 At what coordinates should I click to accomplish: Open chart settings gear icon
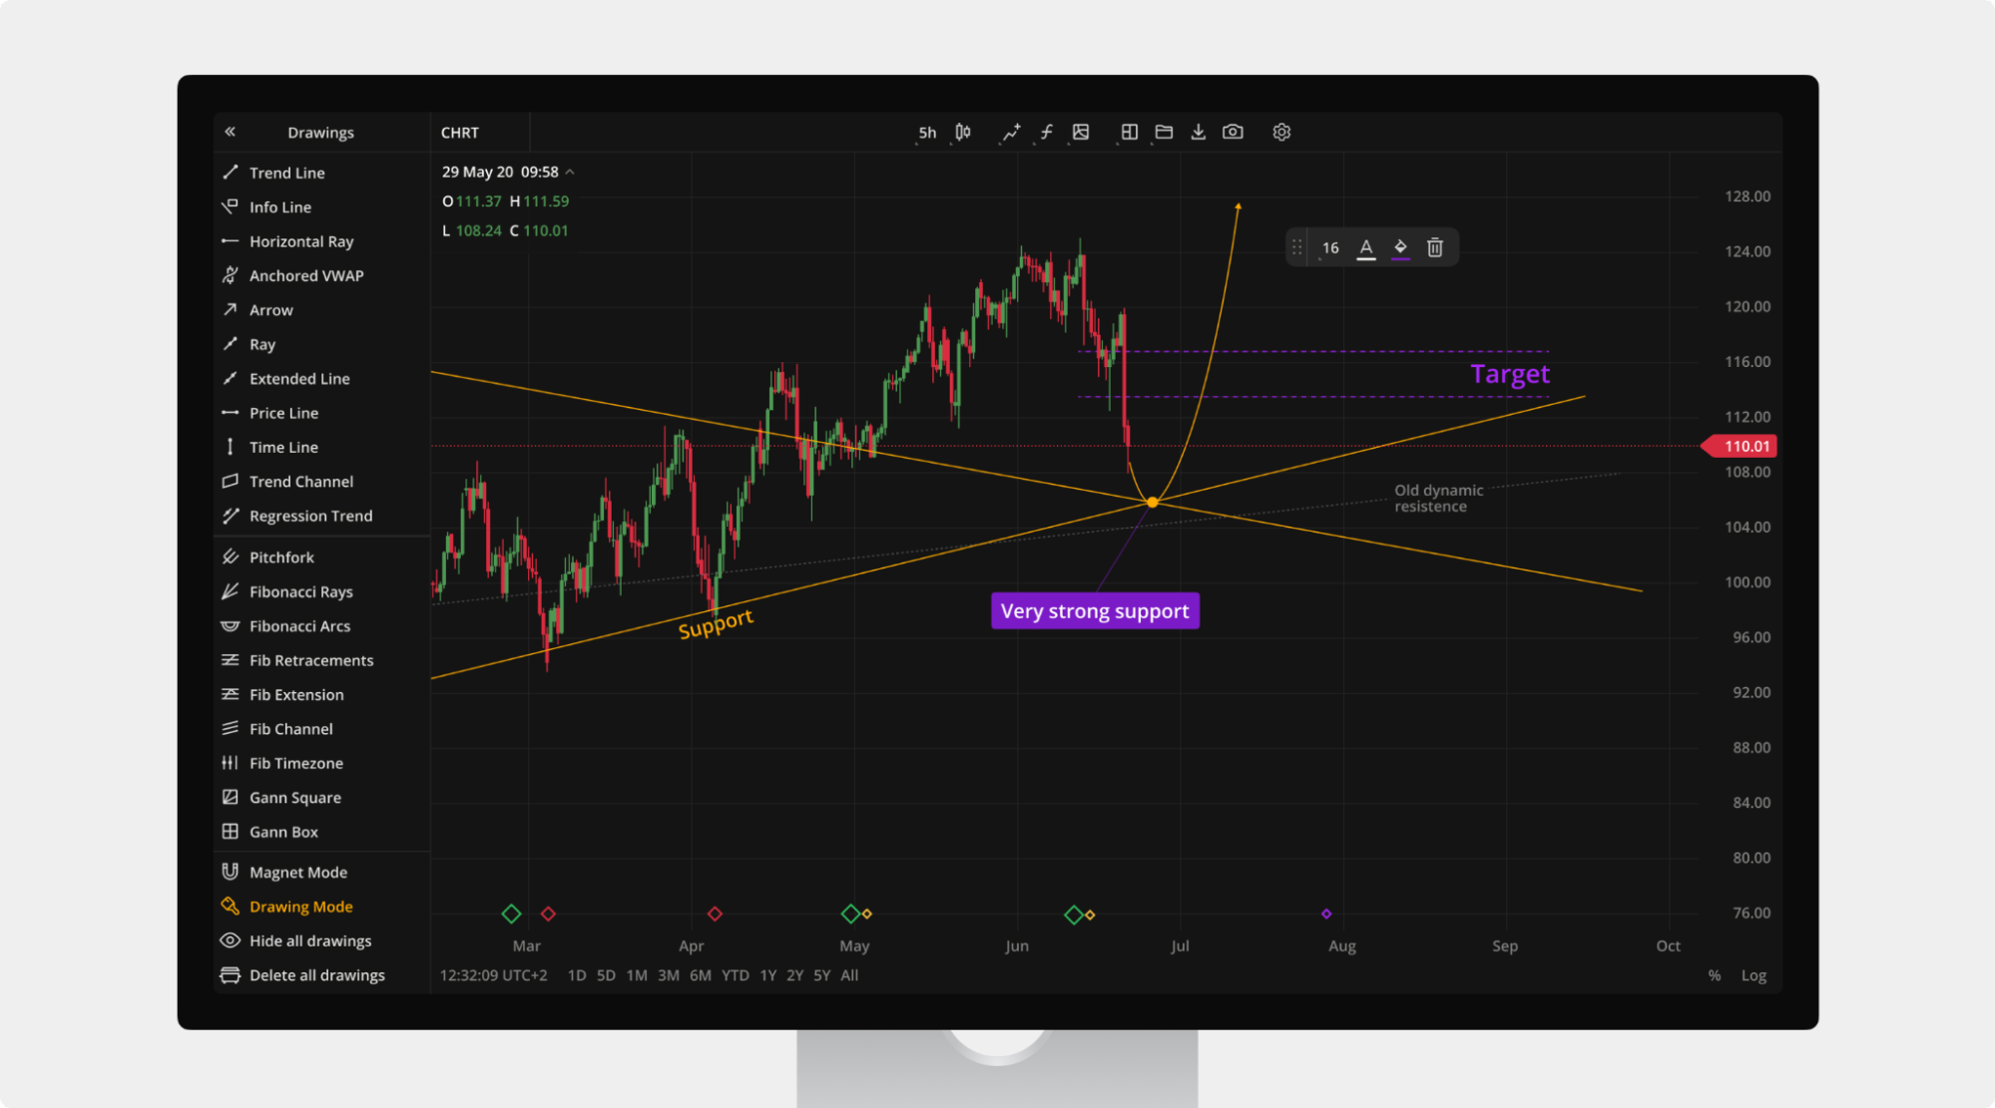(x=1281, y=132)
